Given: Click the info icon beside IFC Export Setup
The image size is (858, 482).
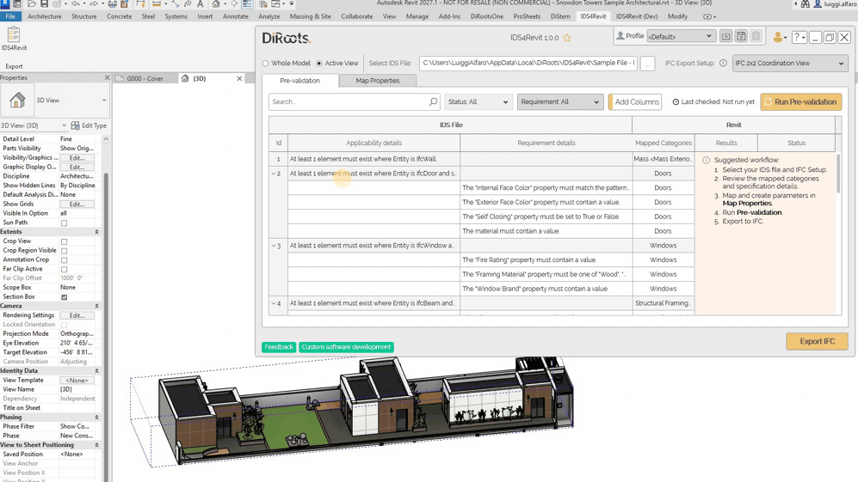Looking at the screenshot, I should pos(723,63).
